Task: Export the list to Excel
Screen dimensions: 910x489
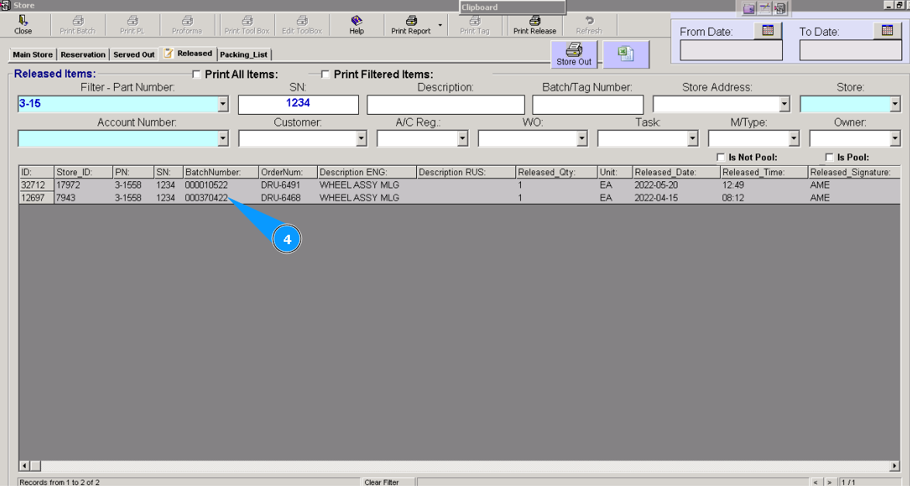Action: tap(626, 54)
